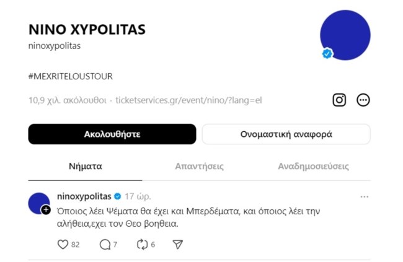
Task: View the 10,9 χιλ. ακόλουθοι followers list
Action: pos(68,100)
